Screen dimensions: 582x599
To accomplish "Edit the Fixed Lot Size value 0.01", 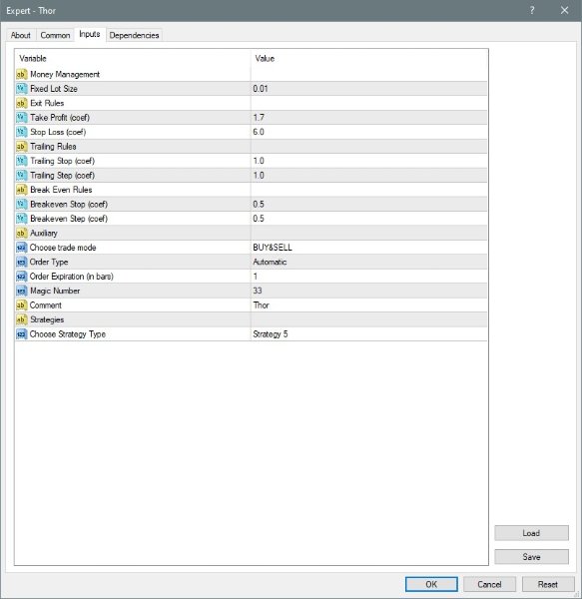I will coord(369,89).
